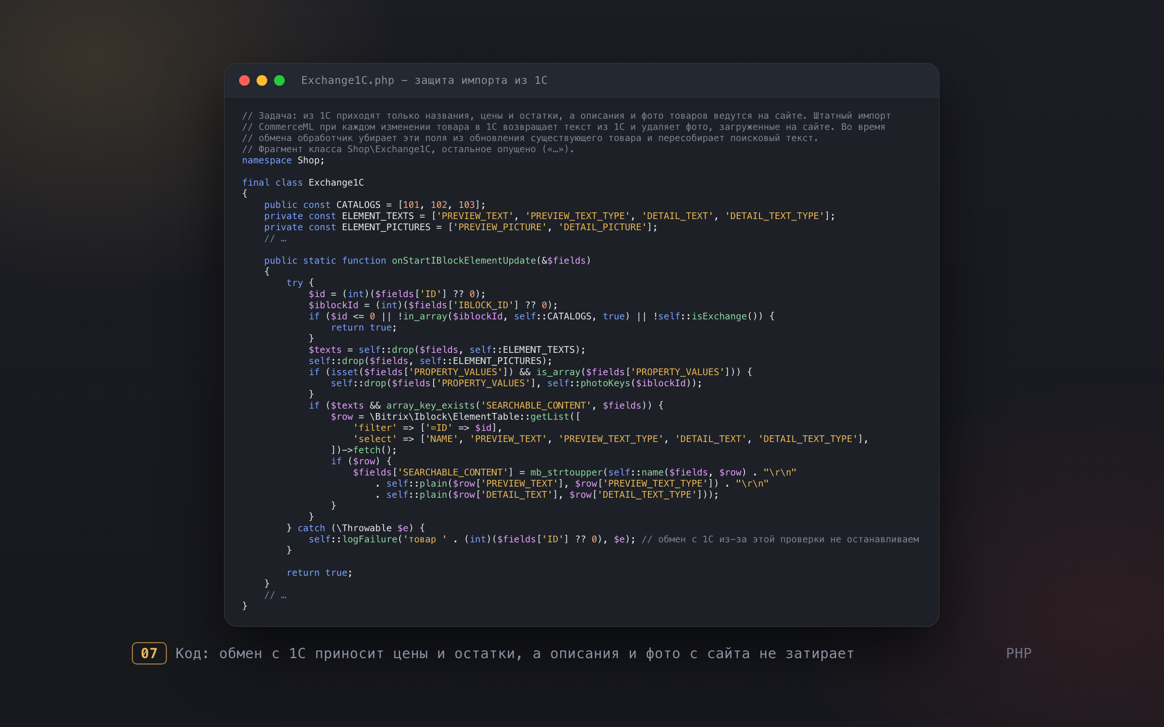This screenshot has height=727, width=1164.
Task: Click the first comment line starting '// Задача: из 1С'
Action: (x=566, y=116)
